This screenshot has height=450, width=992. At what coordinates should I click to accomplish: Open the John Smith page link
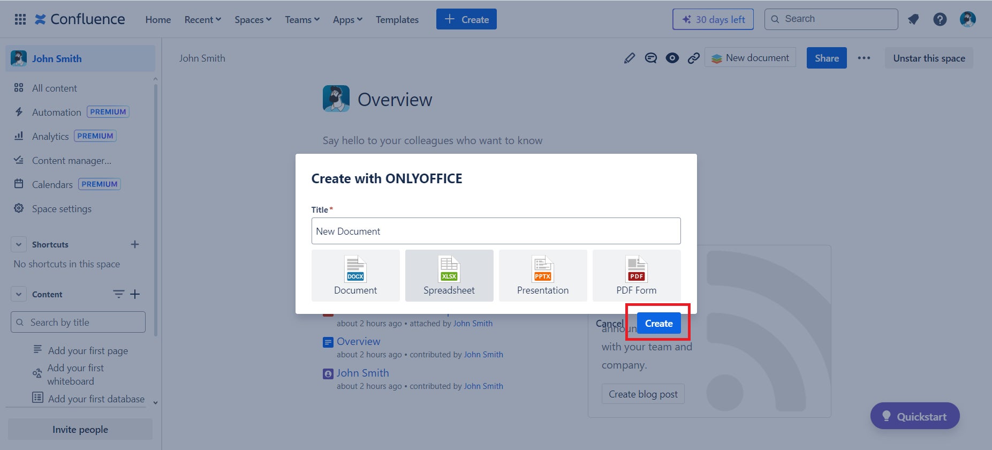(362, 373)
